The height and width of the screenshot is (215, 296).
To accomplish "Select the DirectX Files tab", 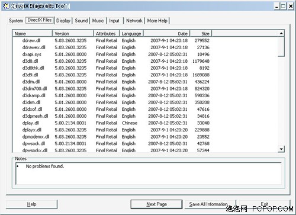I will pyautogui.click(x=40, y=20).
